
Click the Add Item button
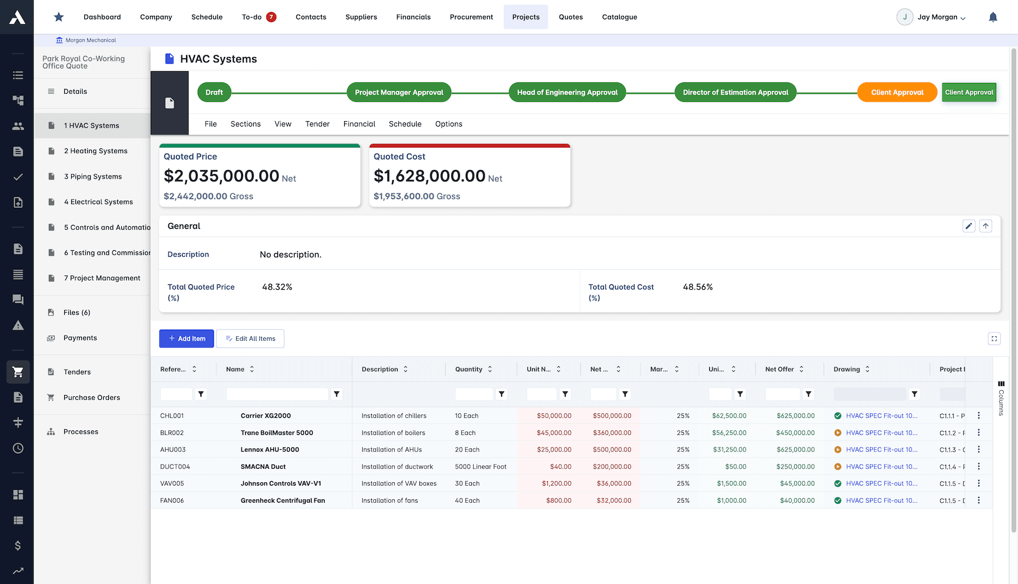click(x=186, y=339)
